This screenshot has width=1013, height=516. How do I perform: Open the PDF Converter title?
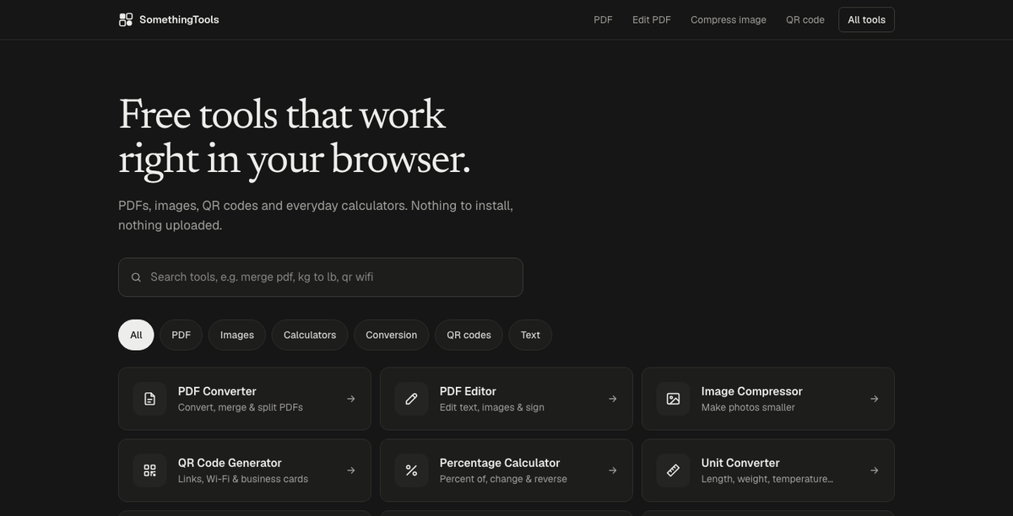(217, 391)
